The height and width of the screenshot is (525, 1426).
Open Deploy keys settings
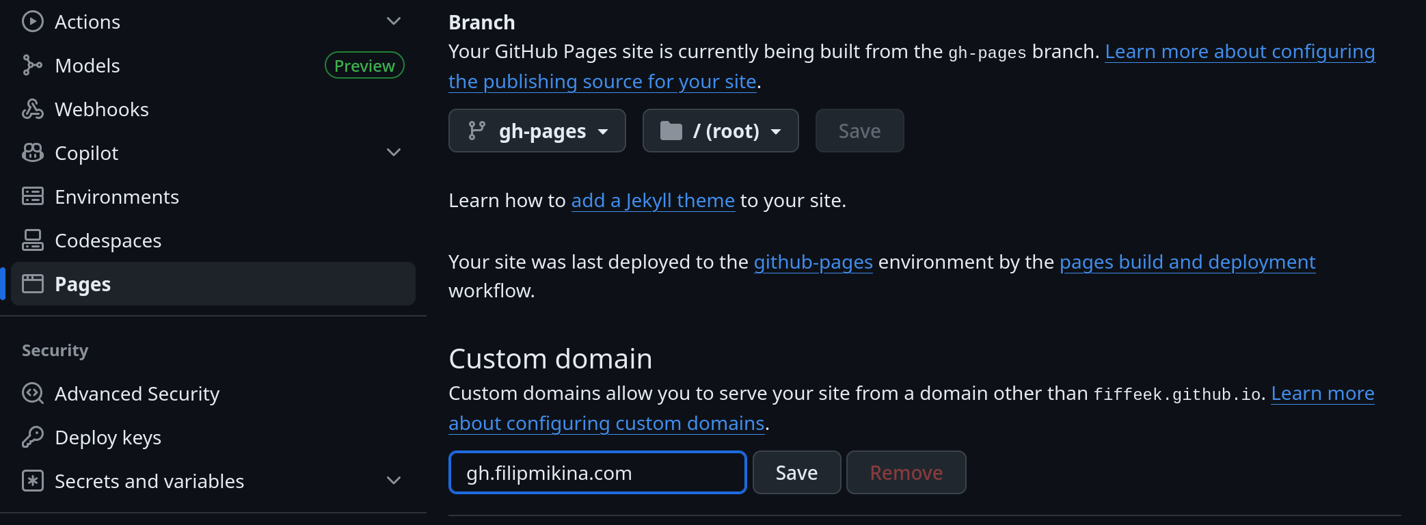point(213,437)
